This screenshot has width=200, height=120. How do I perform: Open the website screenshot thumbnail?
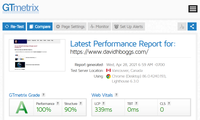tap(37, 55)
